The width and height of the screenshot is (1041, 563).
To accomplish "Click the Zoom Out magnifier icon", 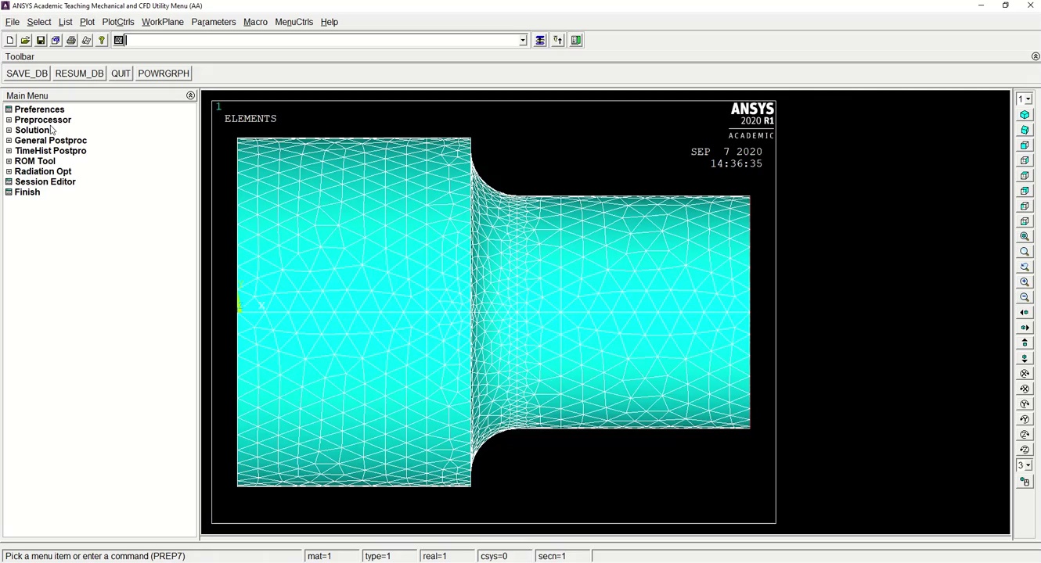I will 1025,297.
